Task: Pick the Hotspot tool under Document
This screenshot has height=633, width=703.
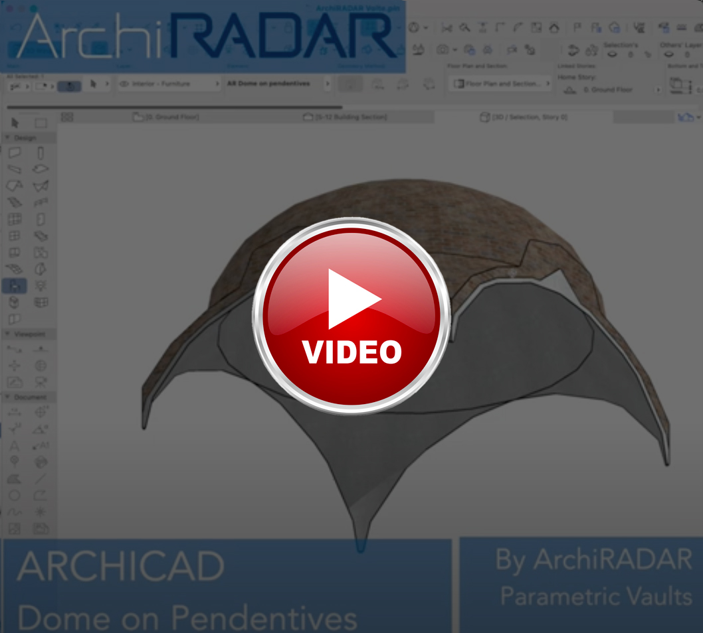Action: (x=41, y=512)
